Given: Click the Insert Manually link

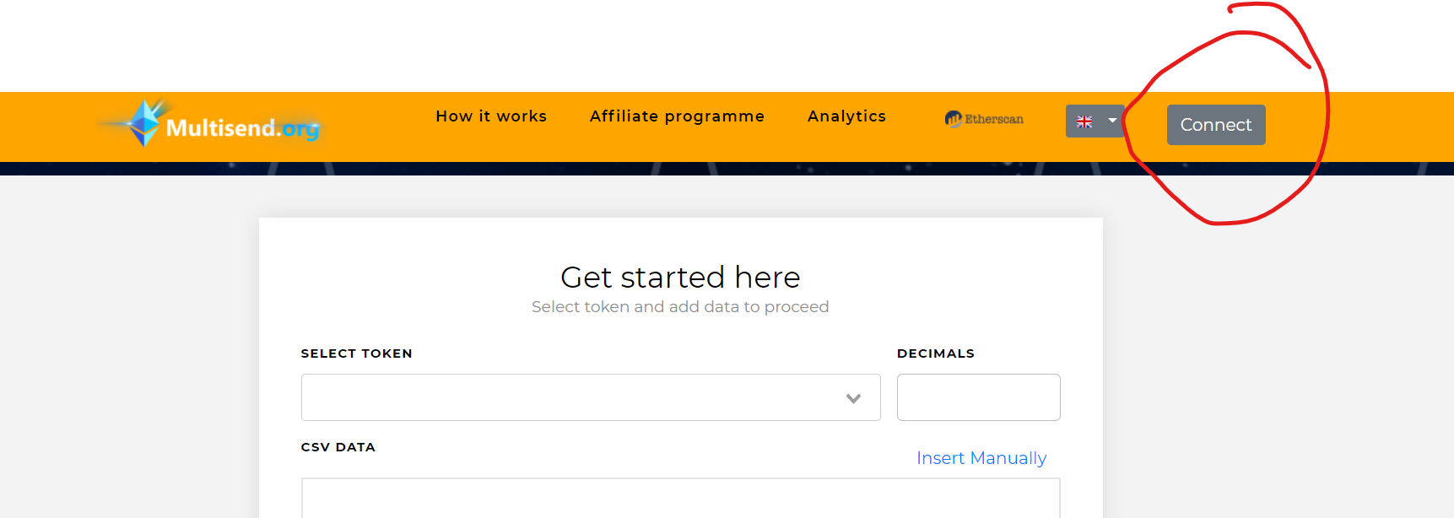Looking at the screenshot, I should [x=981, y=458].
